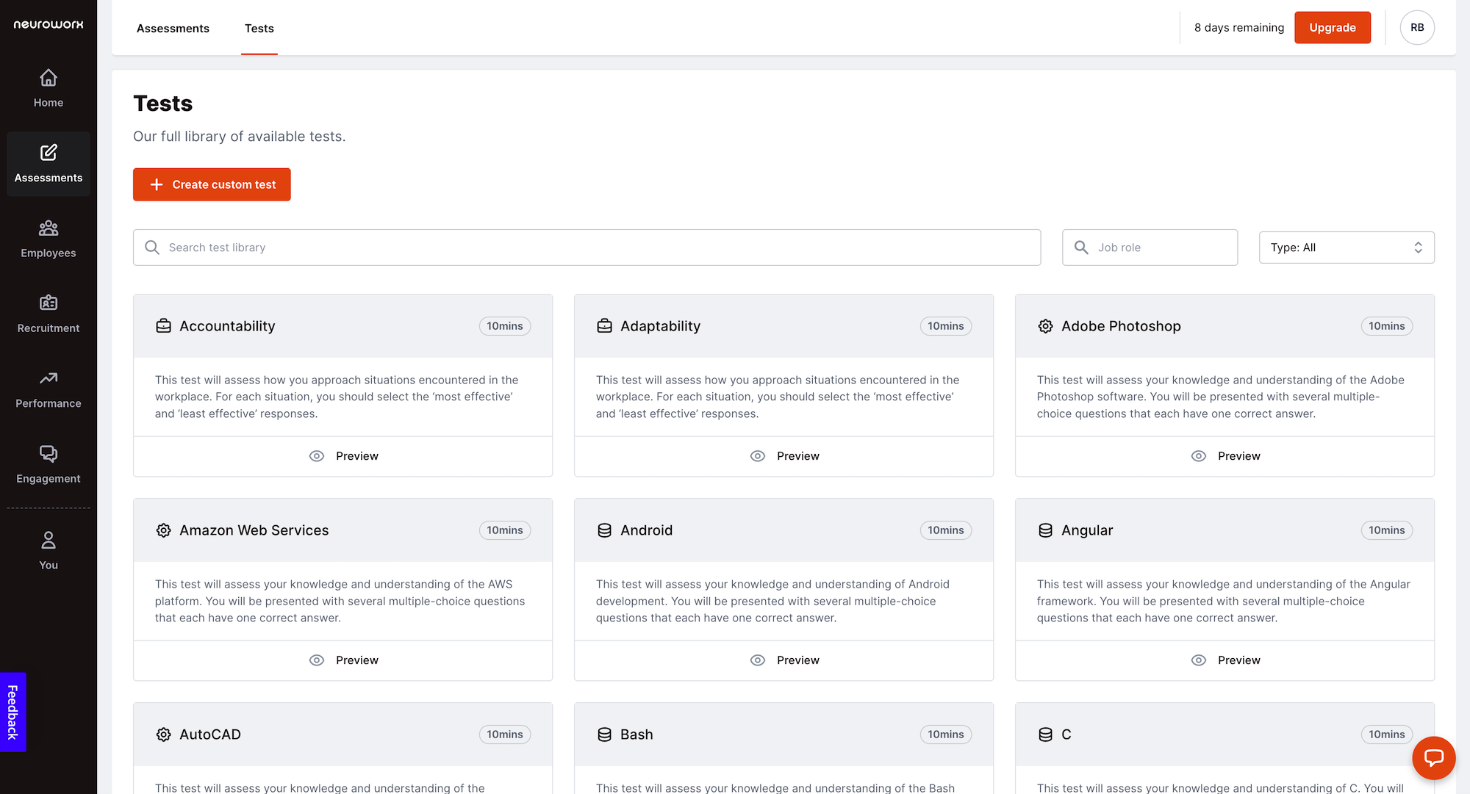This screenshot has height=794, width=1470.
Task: Focus the Search test library field
Action: pos(587,248)
